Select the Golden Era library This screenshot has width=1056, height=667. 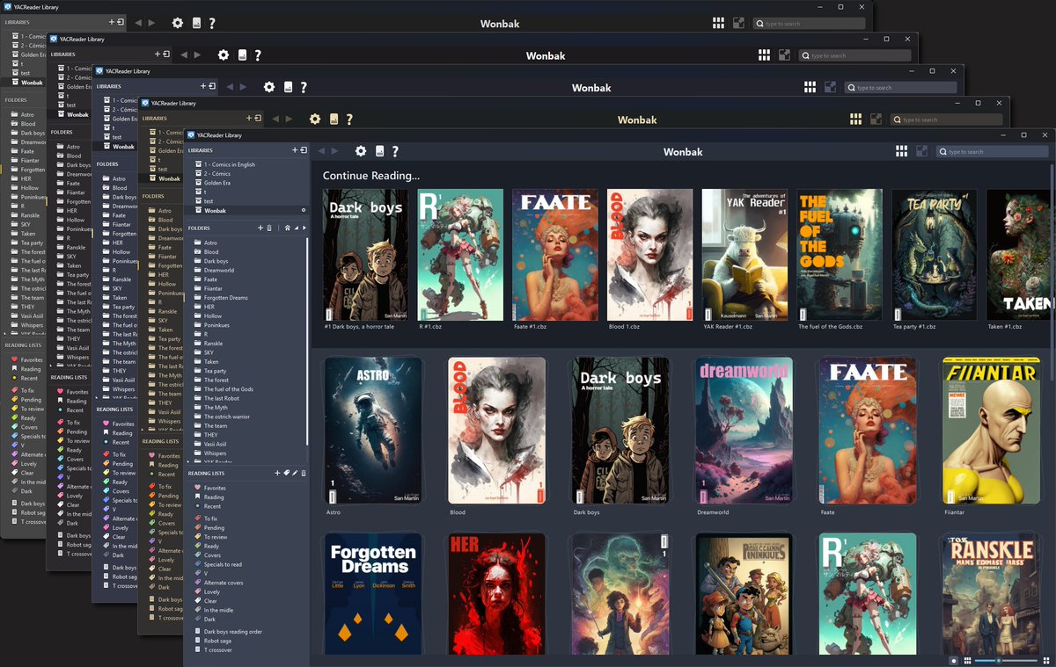tap(217, 183)
